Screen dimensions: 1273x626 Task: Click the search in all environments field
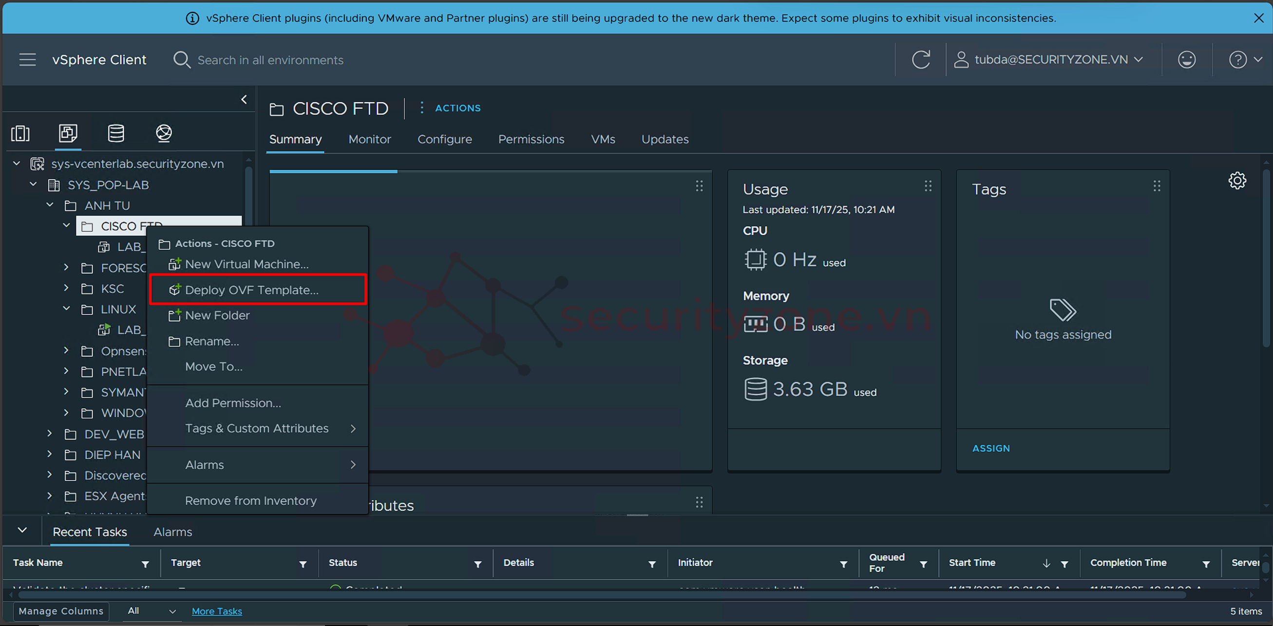point(270,60)
